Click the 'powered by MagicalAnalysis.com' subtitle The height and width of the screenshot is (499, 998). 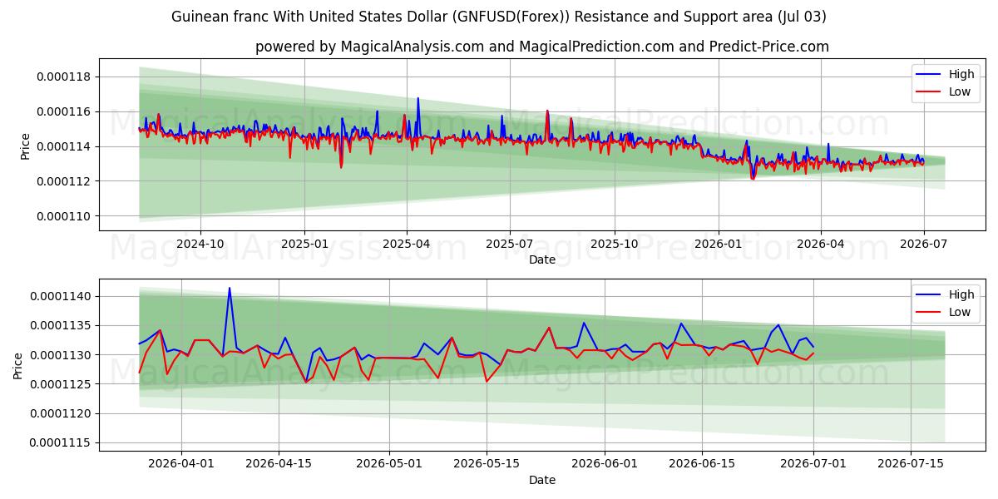click(x=542, y=47)
